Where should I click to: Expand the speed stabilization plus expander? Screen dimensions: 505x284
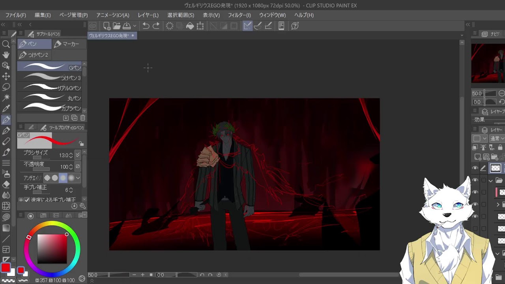21,200
